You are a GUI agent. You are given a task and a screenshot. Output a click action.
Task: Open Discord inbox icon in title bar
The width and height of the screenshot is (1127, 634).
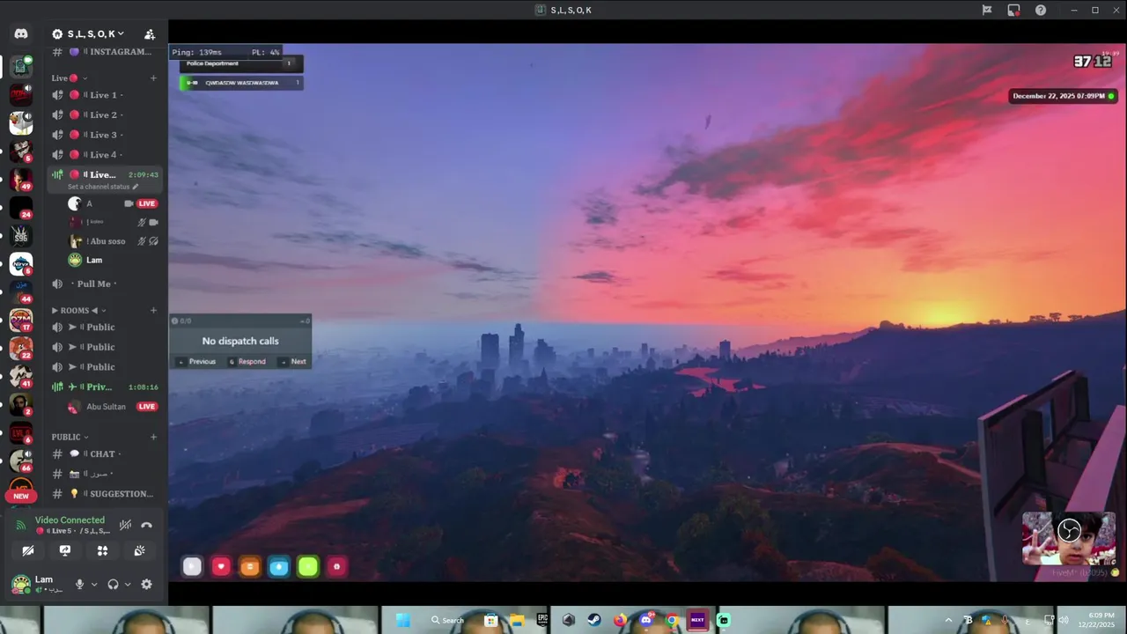(1013, 11)
